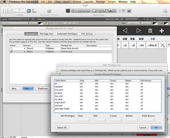Open the Apple menu
This screenshot has height=138, width=170.
pyautogui.click(x=5, y=2)
